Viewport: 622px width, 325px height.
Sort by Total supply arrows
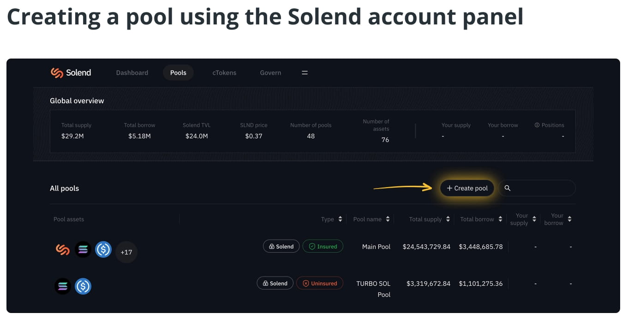pos(448,219)
